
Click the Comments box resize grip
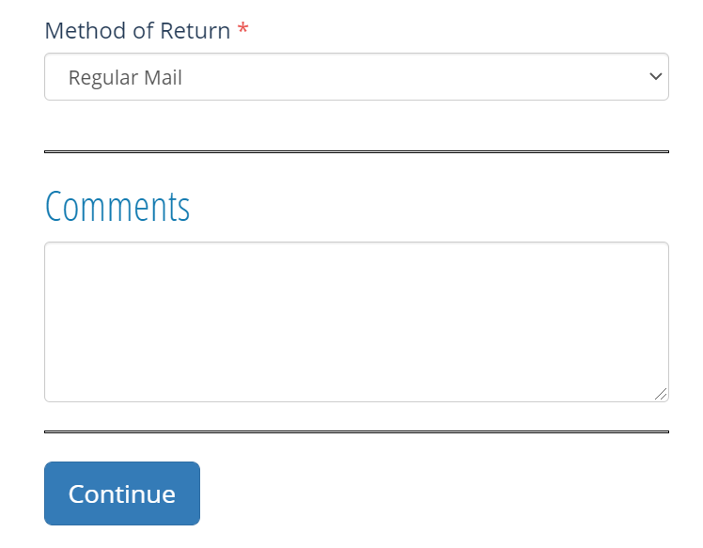tap(661, 394)
